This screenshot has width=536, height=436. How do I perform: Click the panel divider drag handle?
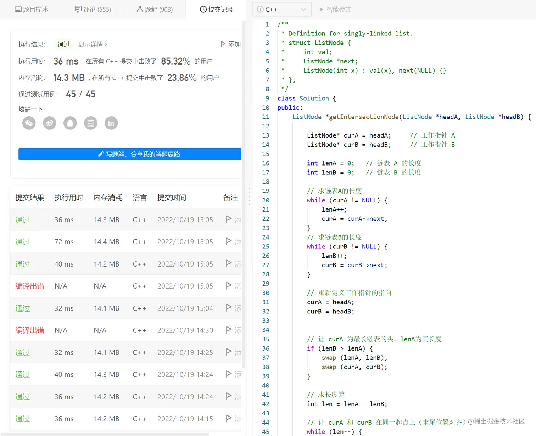[250, 194]
